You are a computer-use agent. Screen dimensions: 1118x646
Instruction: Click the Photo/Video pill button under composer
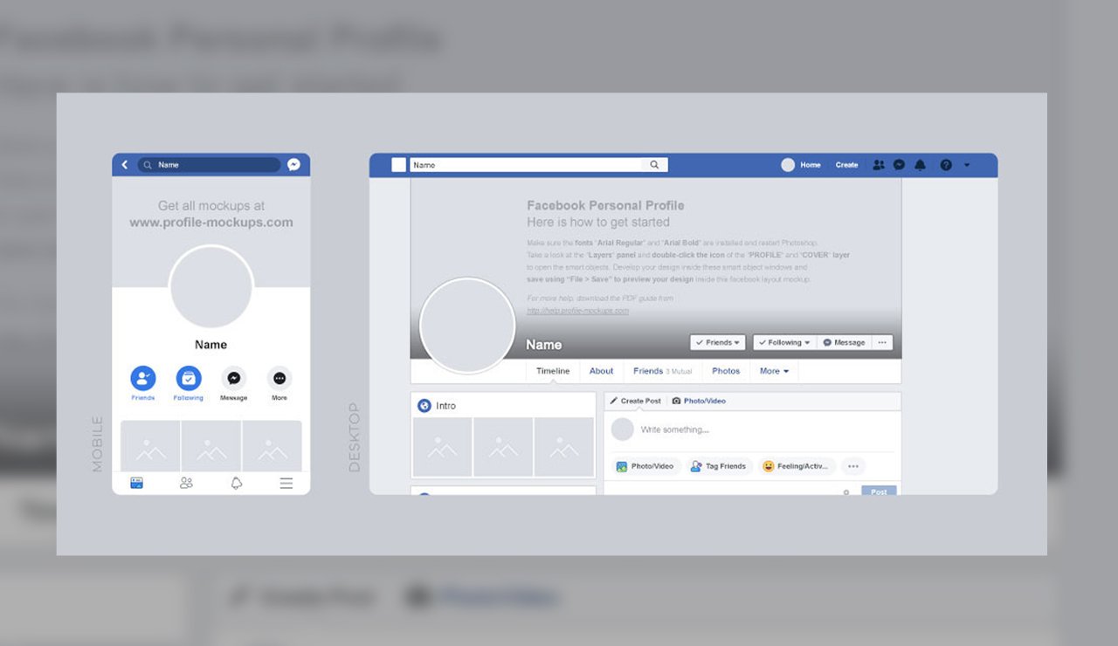tap(645, 466)
